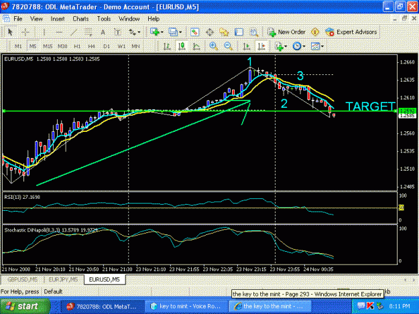Click the red K tray icon

tap(370, 306)
